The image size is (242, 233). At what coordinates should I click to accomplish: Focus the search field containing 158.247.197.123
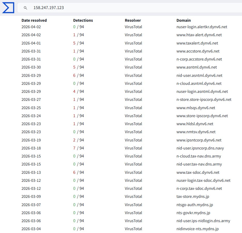(x=130, y=7)
